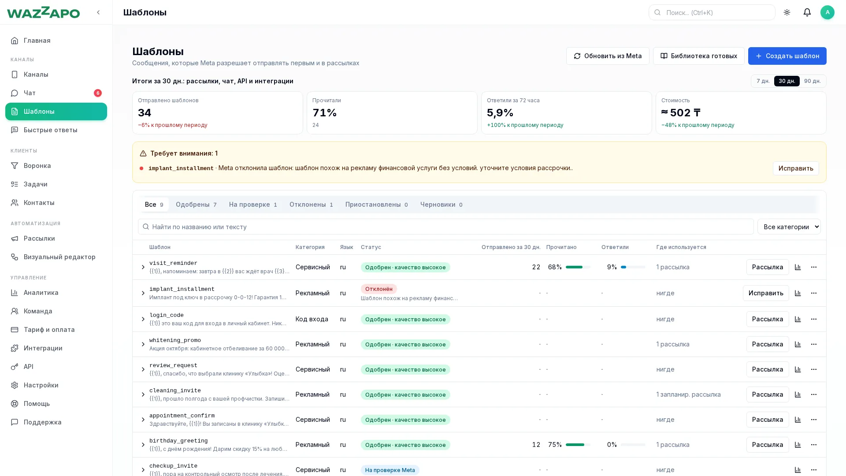
Task: Focus the global Поиск search box
Action: point(712,12)
